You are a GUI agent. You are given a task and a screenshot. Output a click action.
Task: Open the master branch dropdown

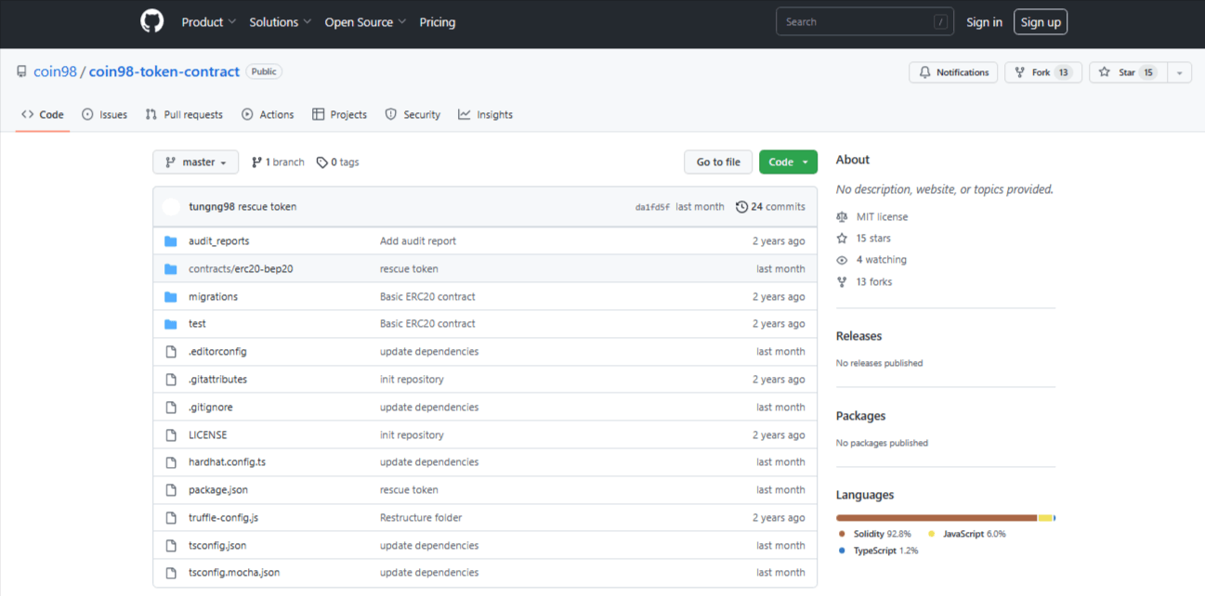pos(195,162)
